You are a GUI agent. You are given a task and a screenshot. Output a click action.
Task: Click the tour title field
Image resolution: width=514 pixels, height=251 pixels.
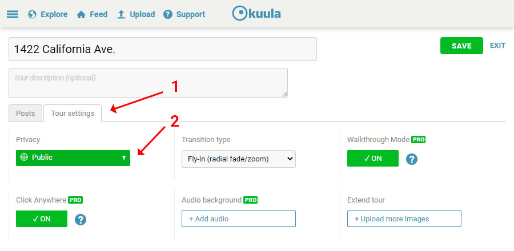(163, 49)
